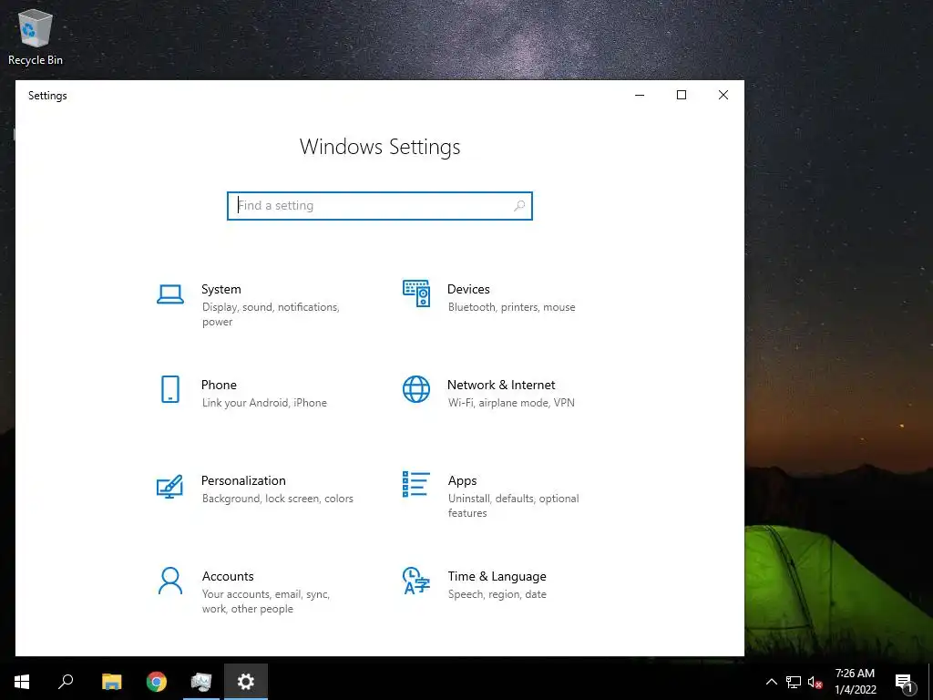Screen dimensions: 933x700
Task: Open the Devices category title
Action: (x=468, y=289)
